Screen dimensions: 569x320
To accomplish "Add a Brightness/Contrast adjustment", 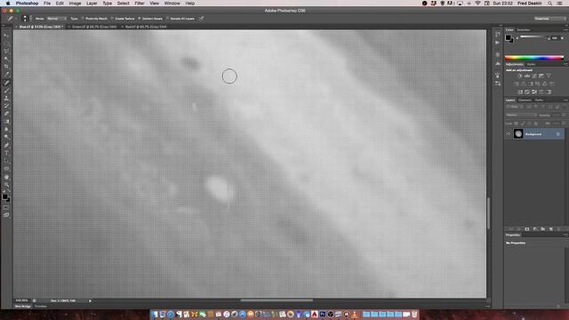I will coord(519,76).
